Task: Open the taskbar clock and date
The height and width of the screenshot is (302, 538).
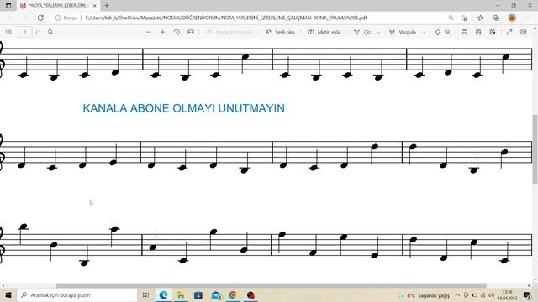Action: coord(508,295)
